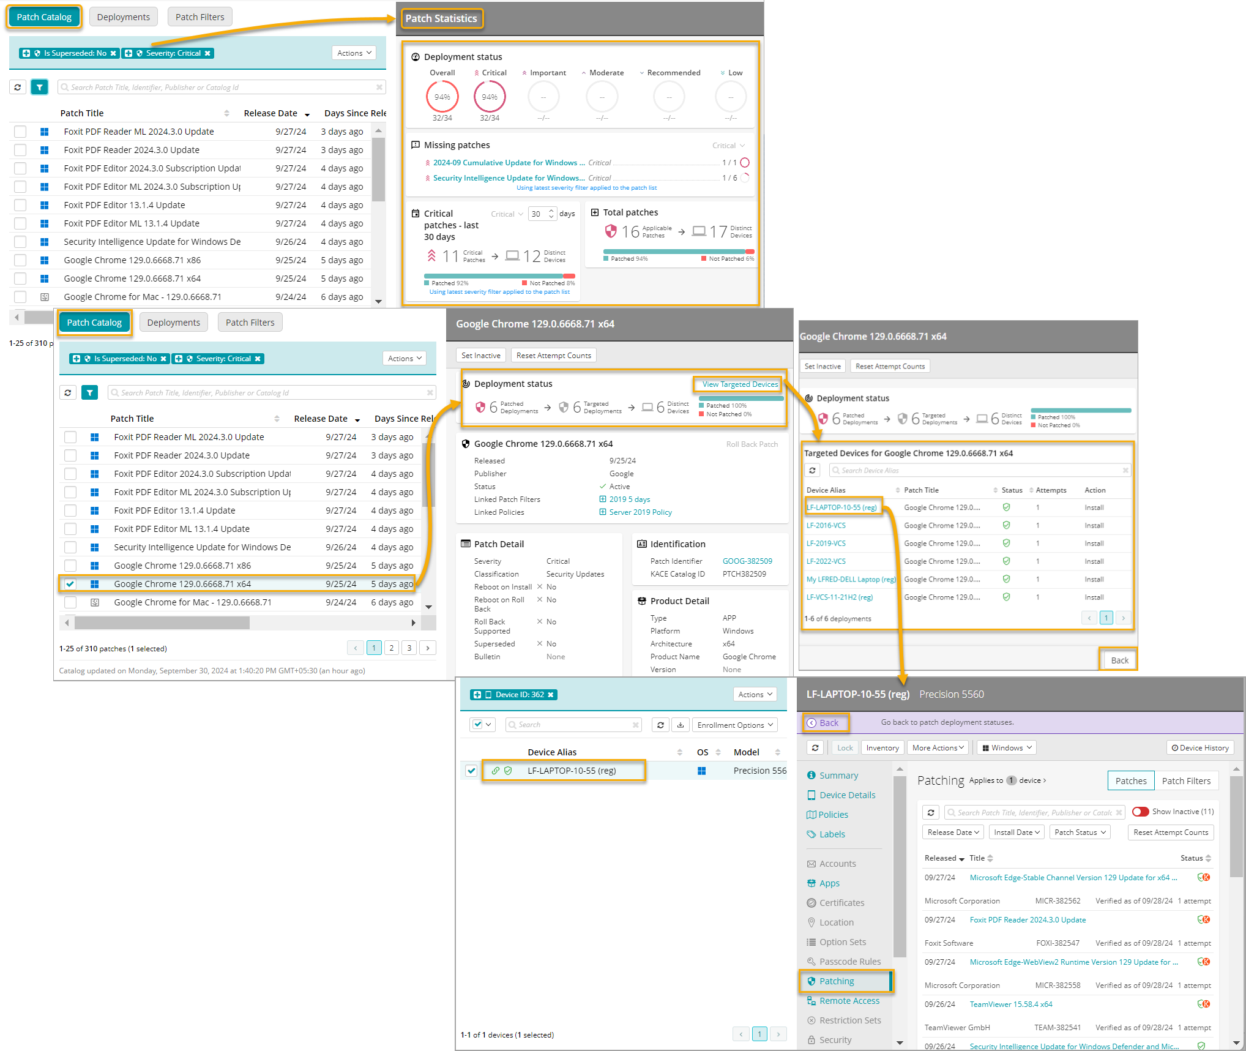This screenshot has width=1246, height=1051.
Task: Click Reset Attempt Counts button beside Set Inactive
Action: [x=553, y=356]
